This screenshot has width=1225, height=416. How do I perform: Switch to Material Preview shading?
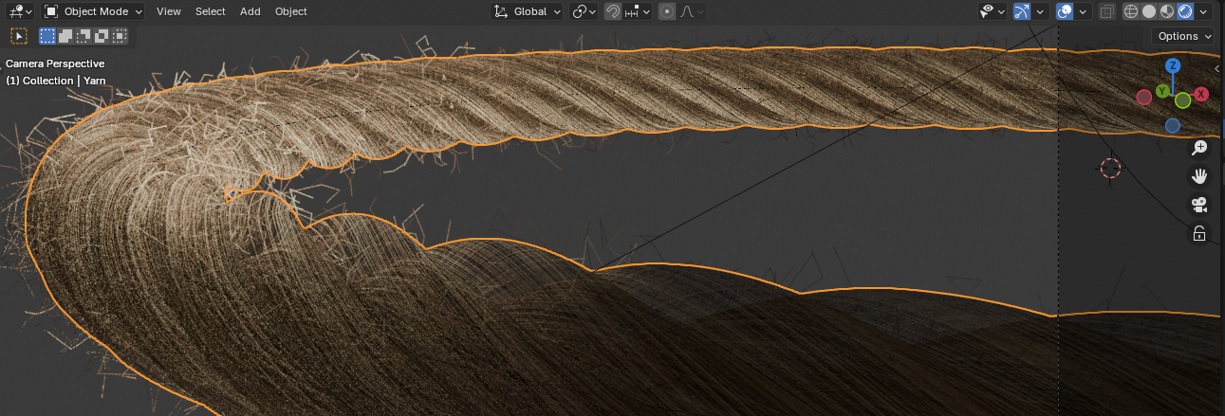point(1167,11)
